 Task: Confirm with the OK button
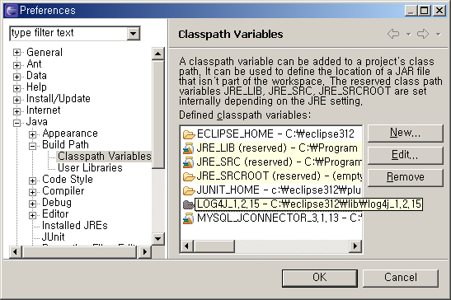pos(320,278)
